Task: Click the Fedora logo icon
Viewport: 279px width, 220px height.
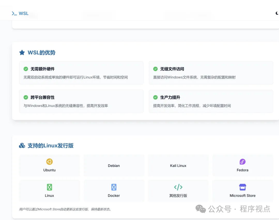Action: tap(242, 162)
